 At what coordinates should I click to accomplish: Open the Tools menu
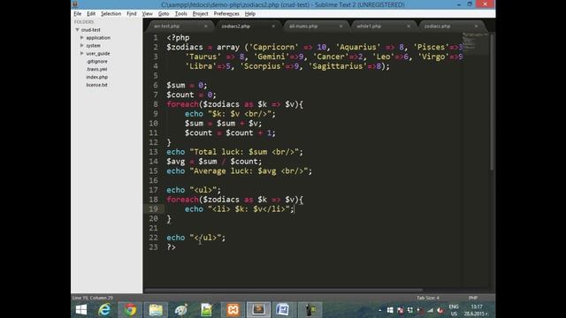(180, 14)
